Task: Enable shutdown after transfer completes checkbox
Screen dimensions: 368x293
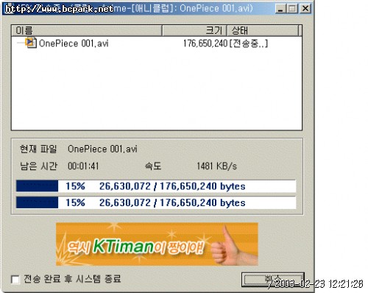Action: click(15, 279)
